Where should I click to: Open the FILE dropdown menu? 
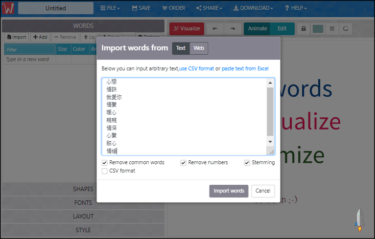110,8
